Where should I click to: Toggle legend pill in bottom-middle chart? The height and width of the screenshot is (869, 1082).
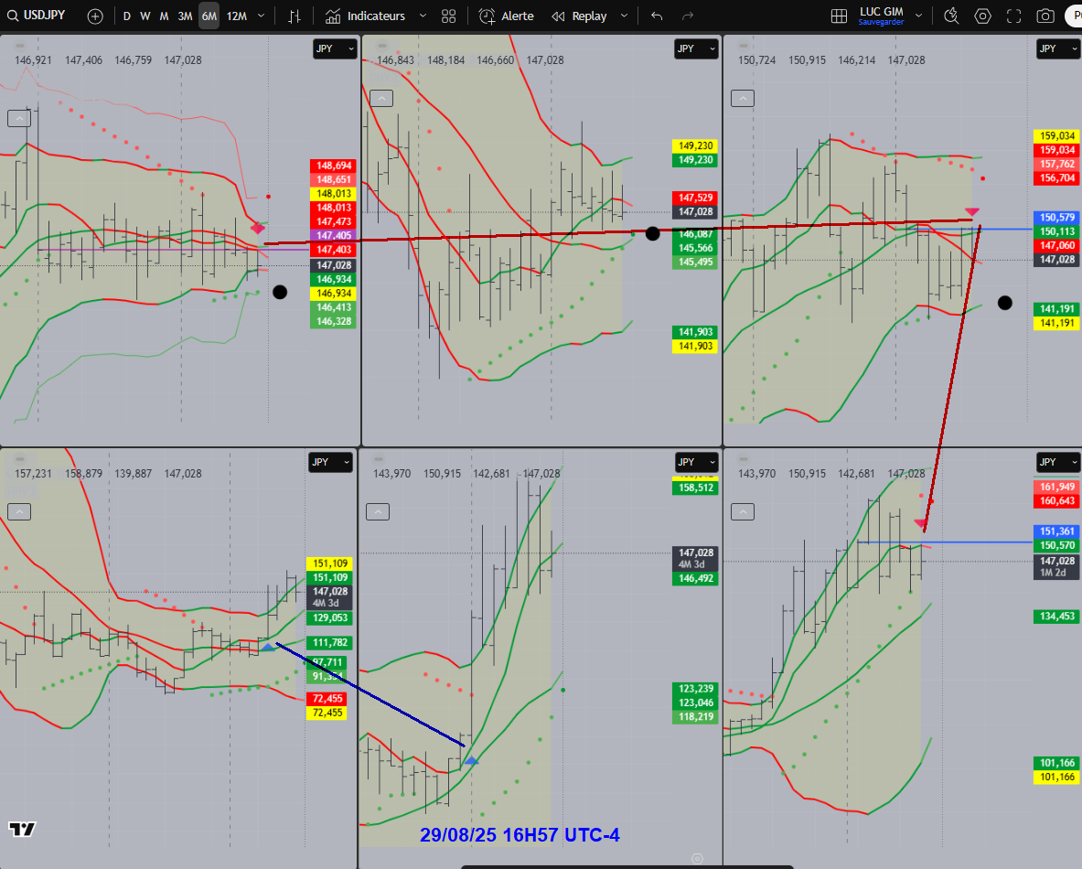[378, 459]
